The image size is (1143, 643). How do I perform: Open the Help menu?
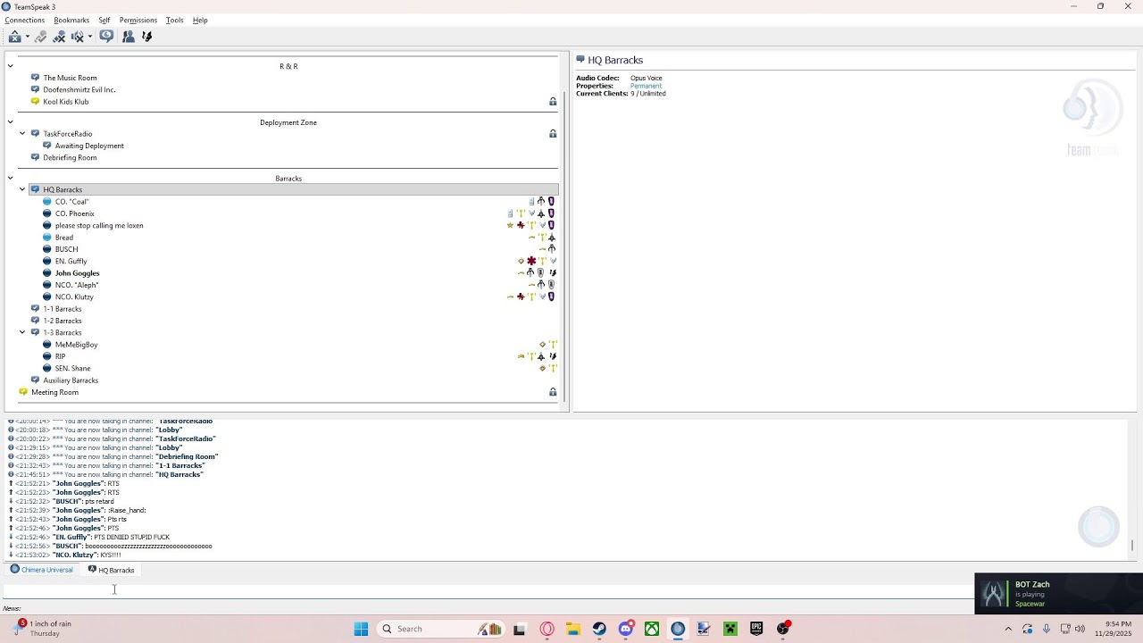point(200,20)
